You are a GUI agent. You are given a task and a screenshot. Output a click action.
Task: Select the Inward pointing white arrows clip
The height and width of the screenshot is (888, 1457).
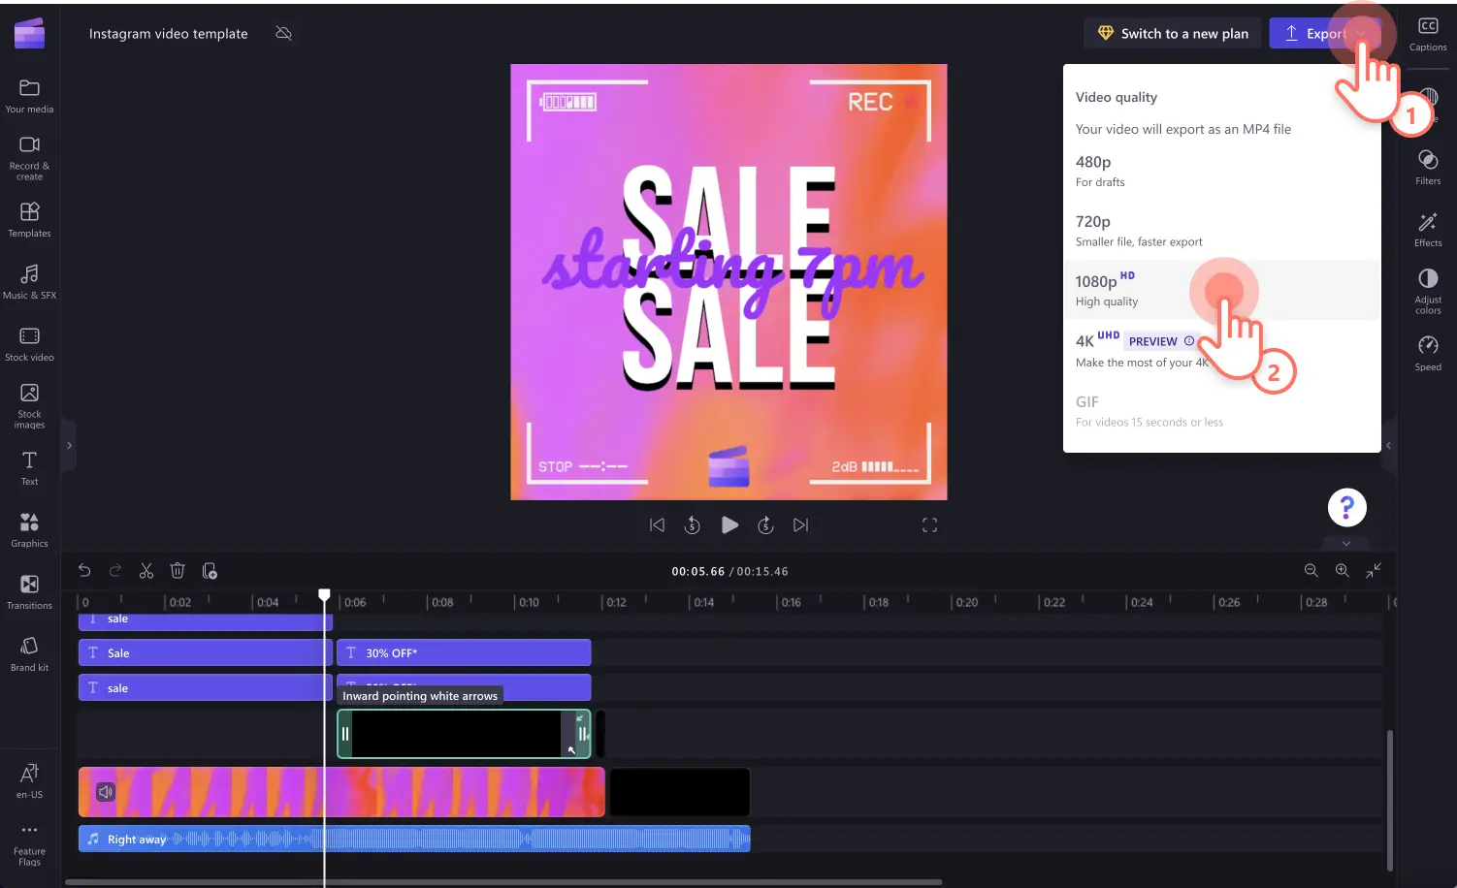[464, 734]
